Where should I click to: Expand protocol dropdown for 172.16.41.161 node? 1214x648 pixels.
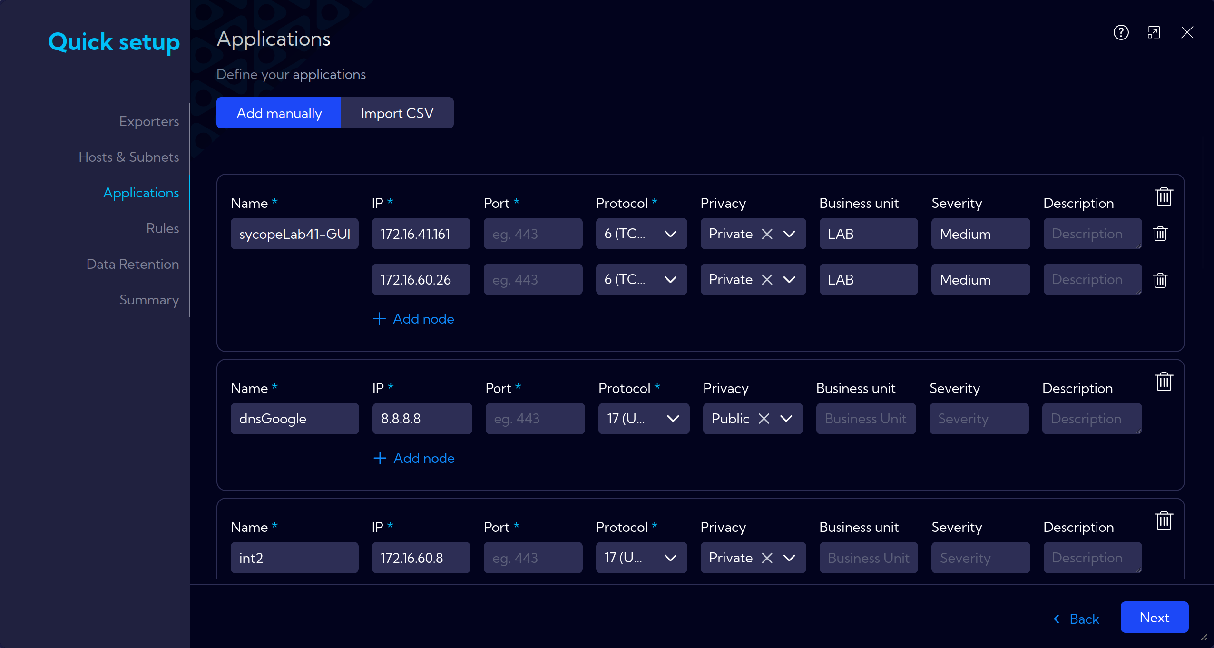pyautogui.click(x=641, y=234)
